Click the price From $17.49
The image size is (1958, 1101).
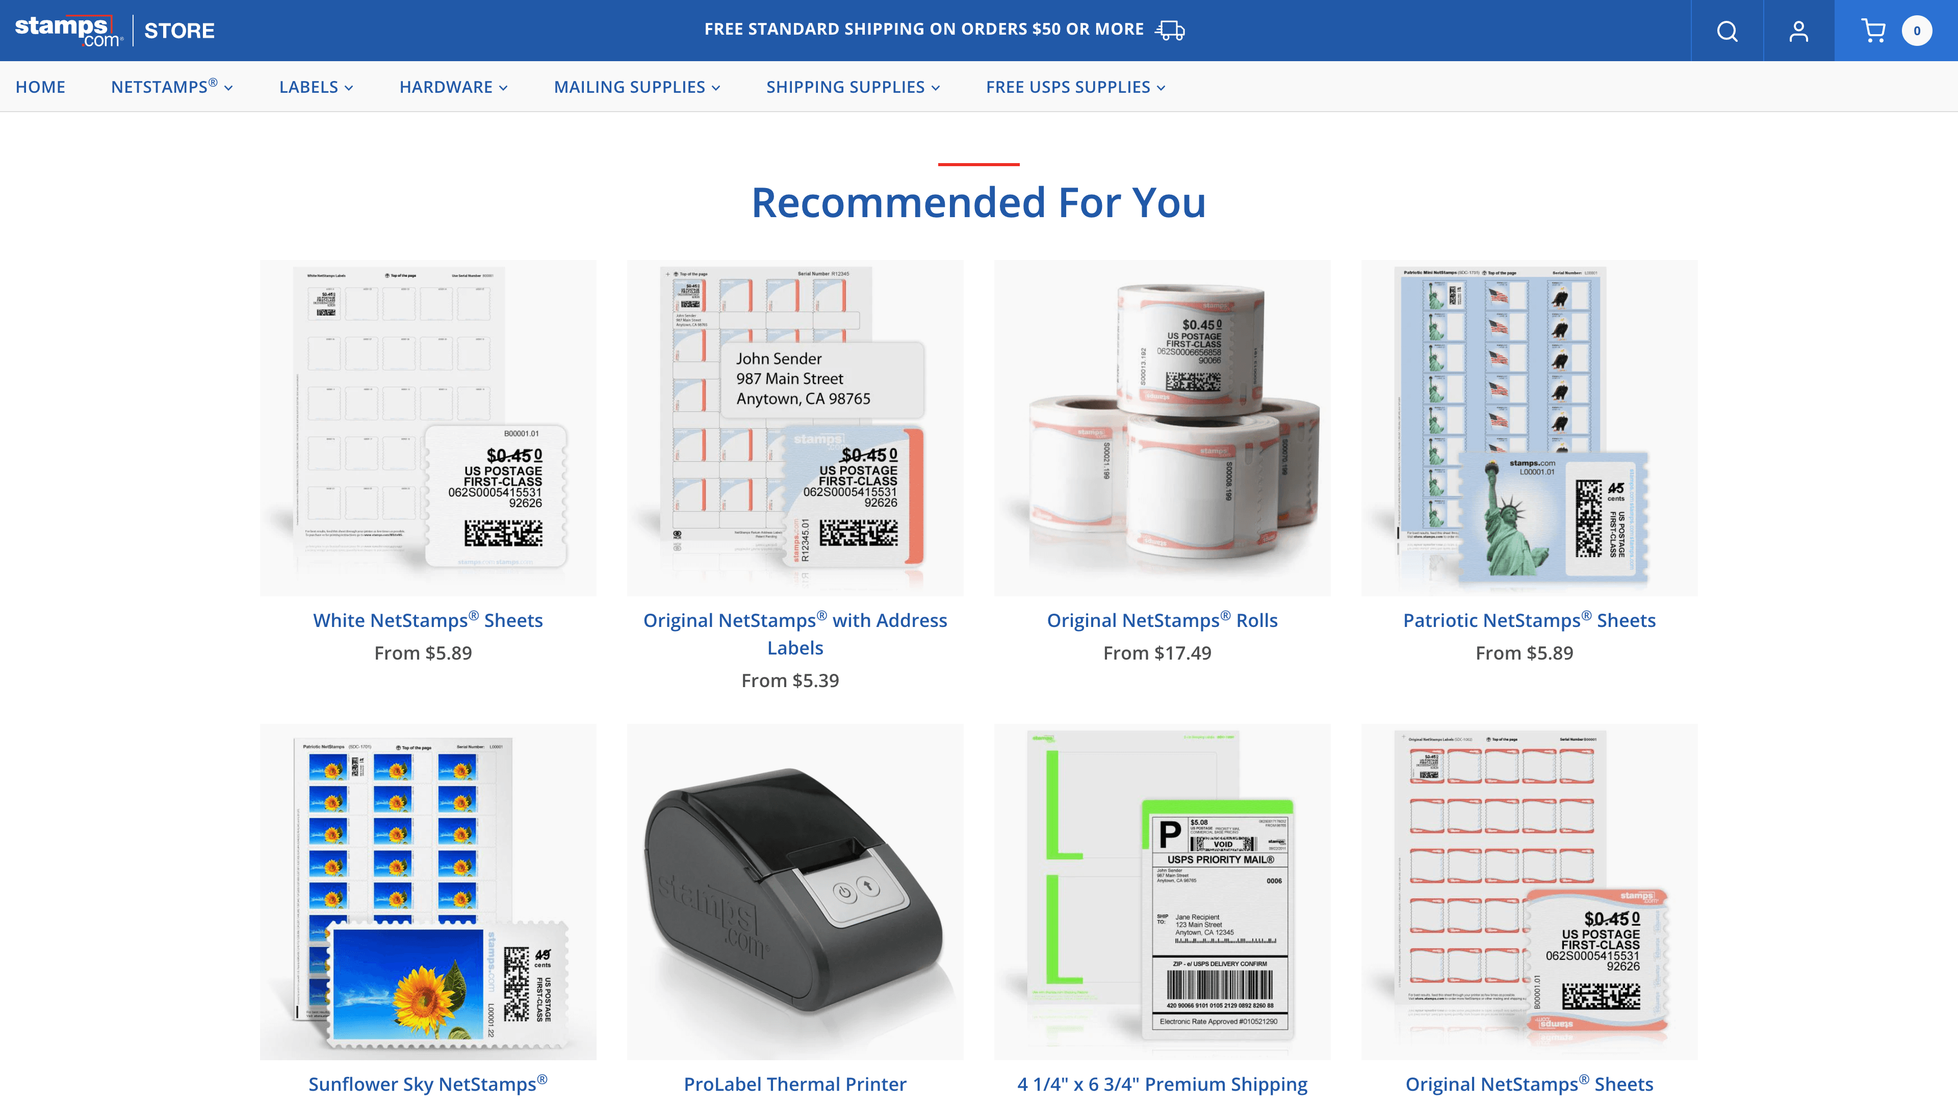tap(1157, 652)
